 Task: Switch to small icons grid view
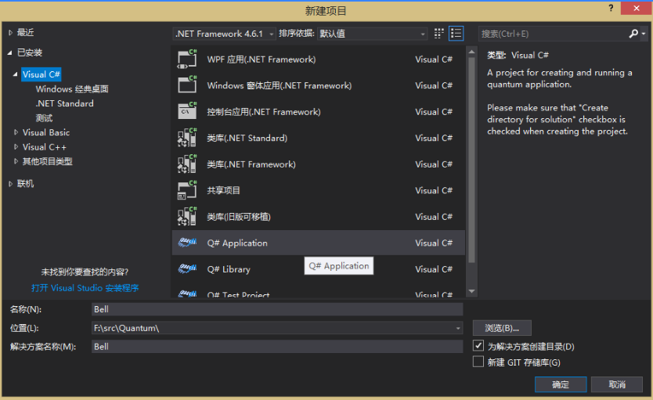tap(438, 34)
